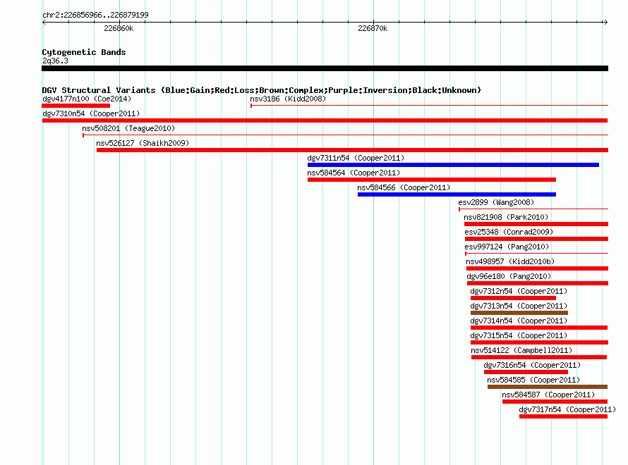Viewport: 628px width, 465px height.
Task: Open the dgv7311n54 (Cooper2011) gain variant label
Action: (356, 158)
